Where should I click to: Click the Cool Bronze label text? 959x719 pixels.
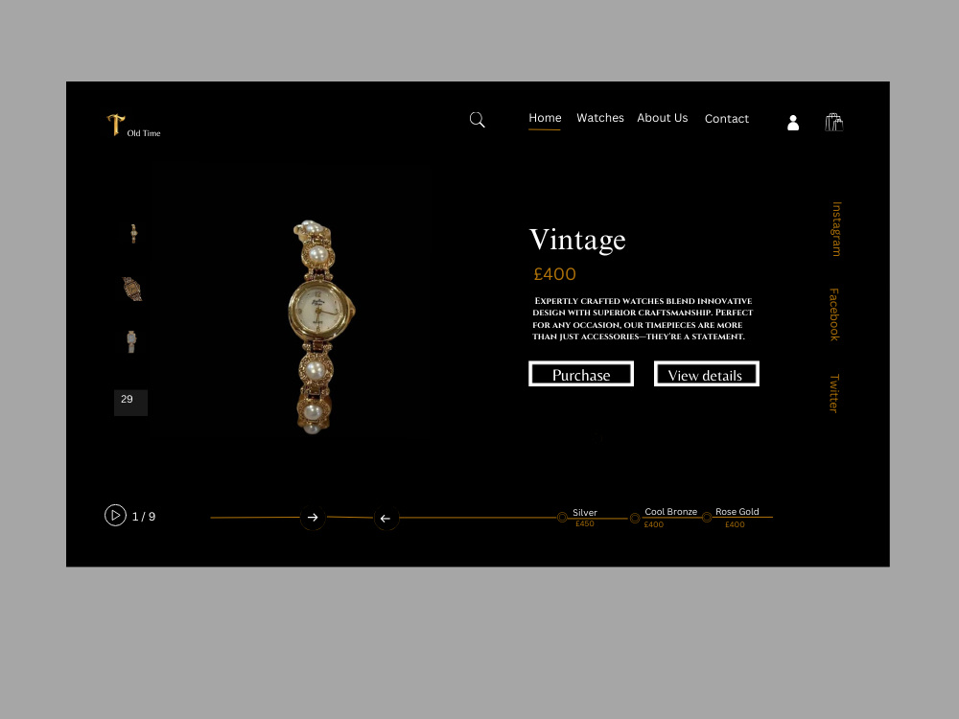point(671,512)
